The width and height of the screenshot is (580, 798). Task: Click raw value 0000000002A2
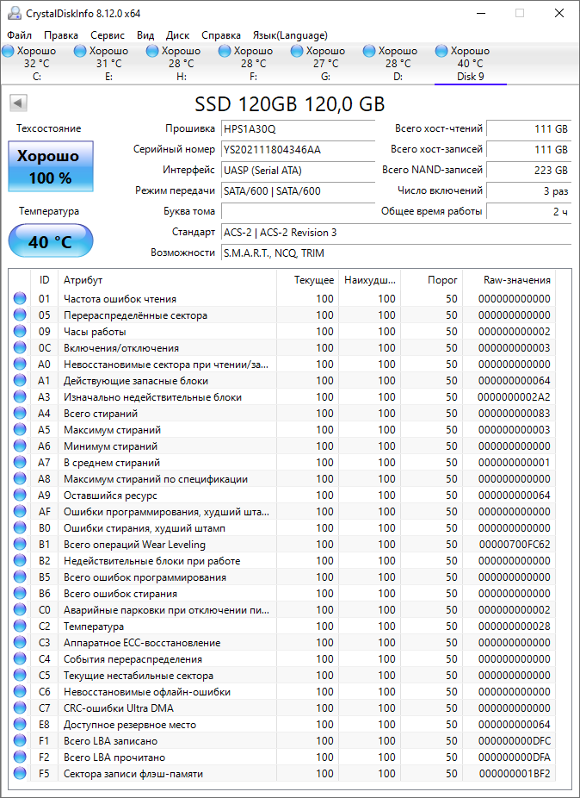[514, 397]
